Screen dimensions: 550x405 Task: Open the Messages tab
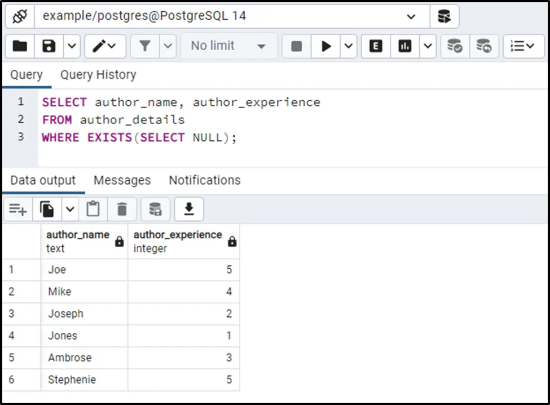(x=122, y=180)
